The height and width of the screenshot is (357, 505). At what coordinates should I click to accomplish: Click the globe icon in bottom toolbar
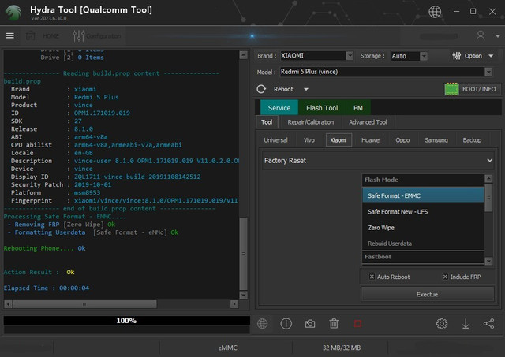click(x=263, y=324)
